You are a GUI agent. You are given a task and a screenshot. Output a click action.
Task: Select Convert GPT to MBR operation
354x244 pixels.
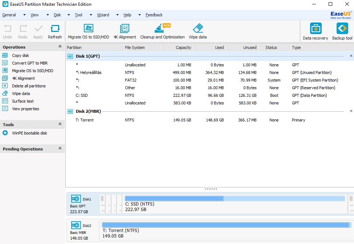29,63
